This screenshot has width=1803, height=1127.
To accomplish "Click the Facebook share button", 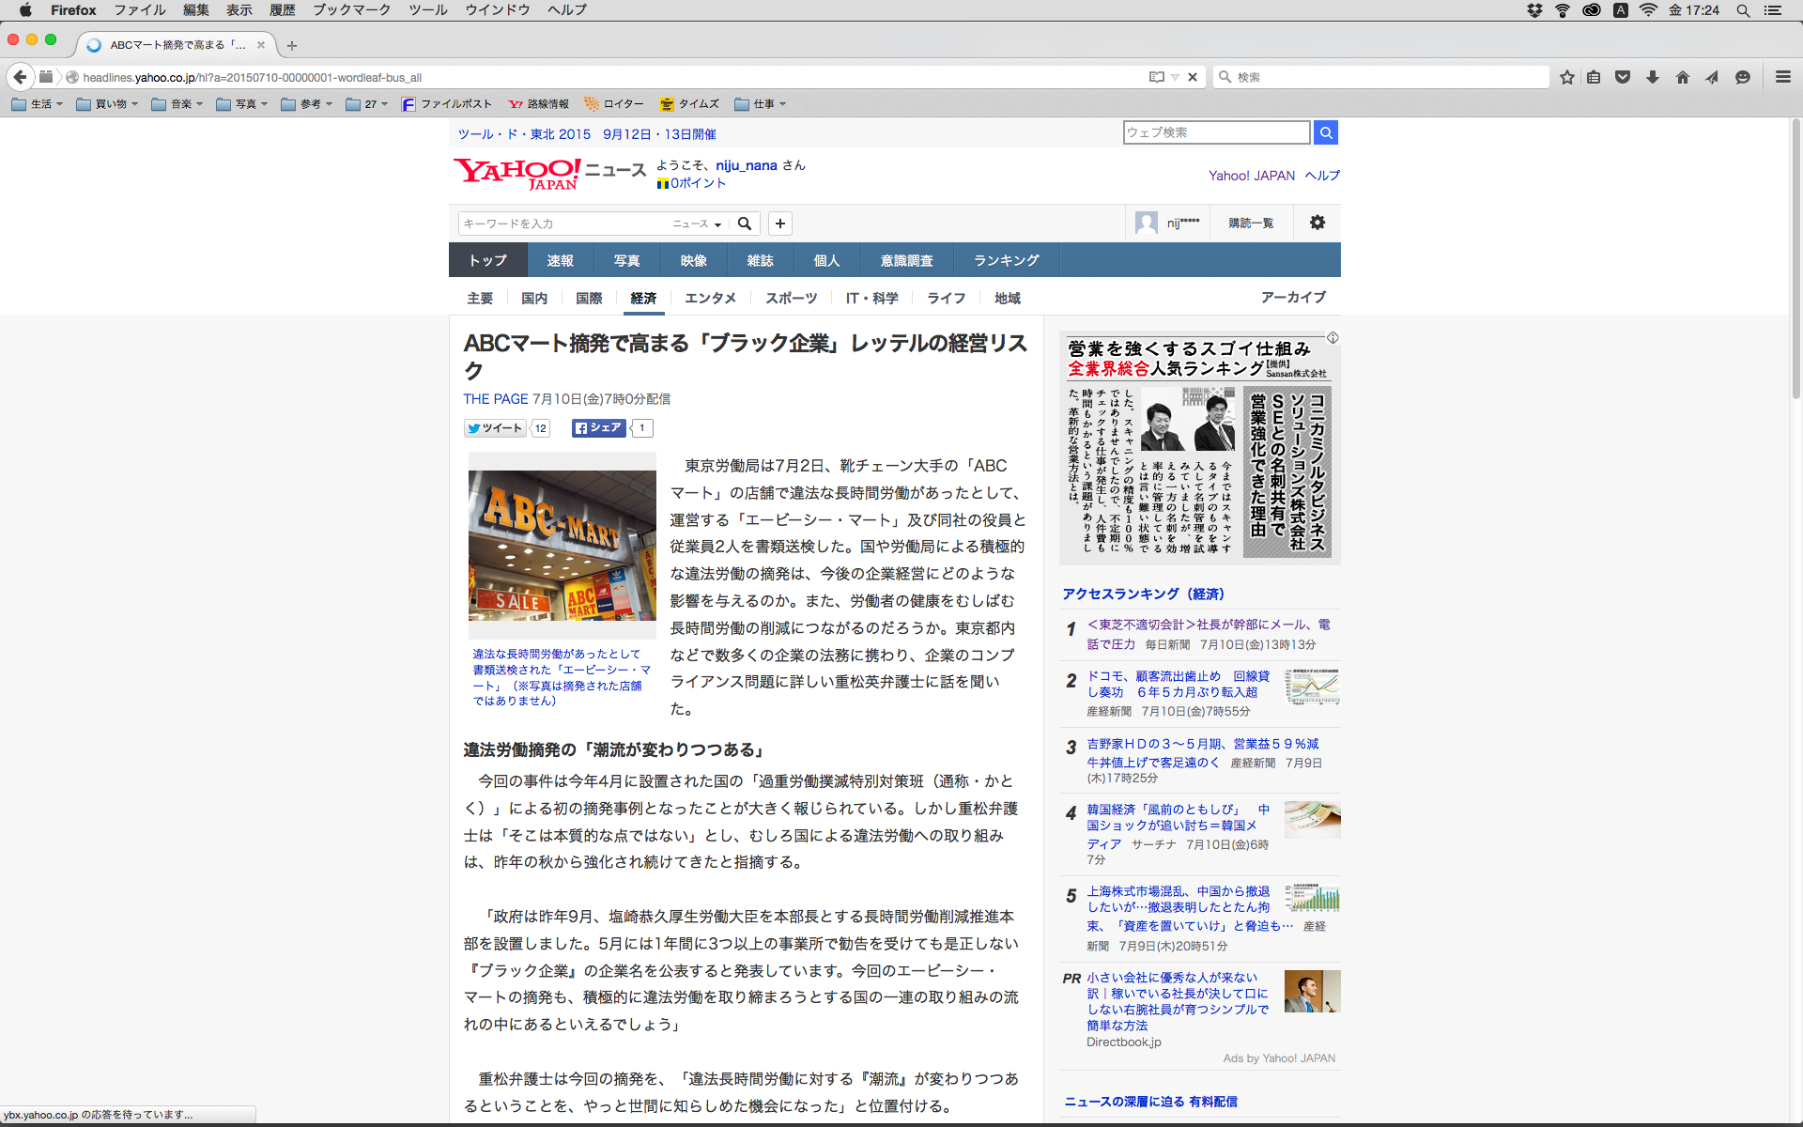I will [598, 428].
